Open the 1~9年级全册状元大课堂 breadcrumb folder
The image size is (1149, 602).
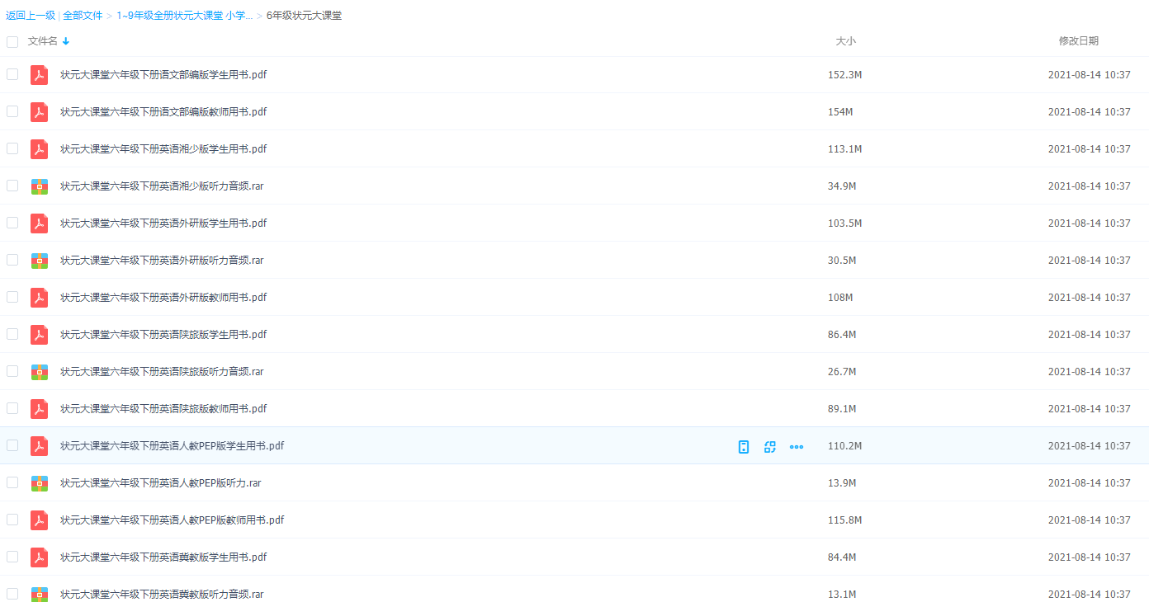tap(184, 16)
